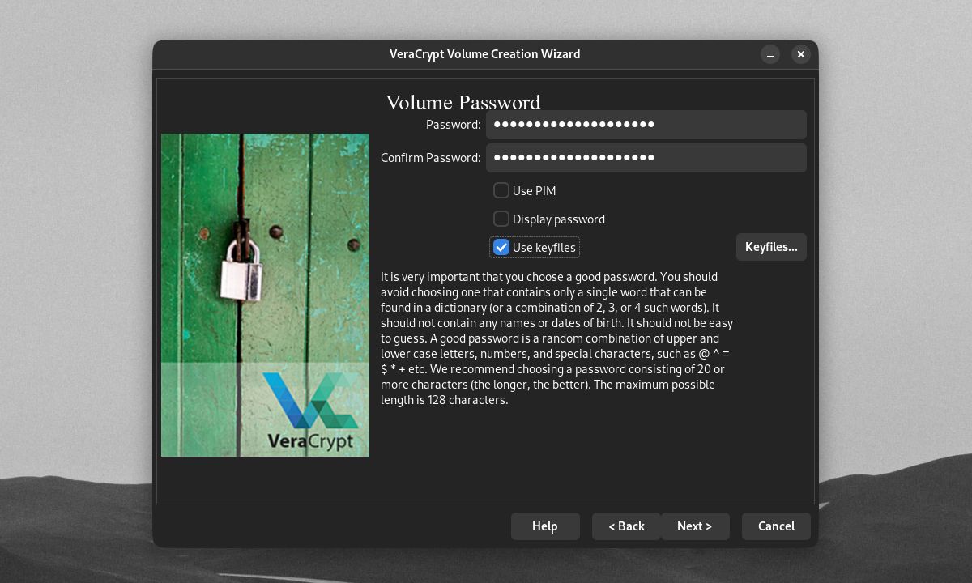Proceed with the Next > button
The image size is (972, 583).
(x=695, y=526)
